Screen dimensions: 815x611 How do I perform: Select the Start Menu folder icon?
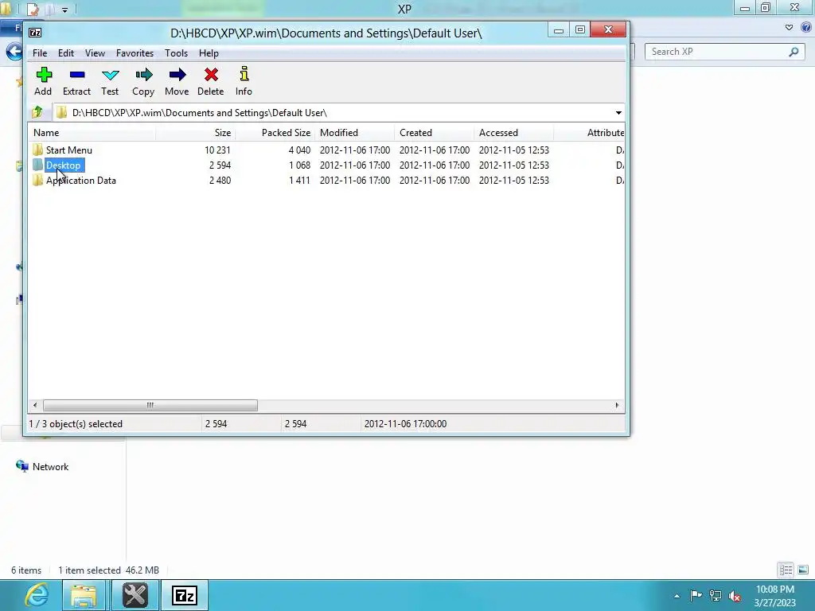point(37,150)
